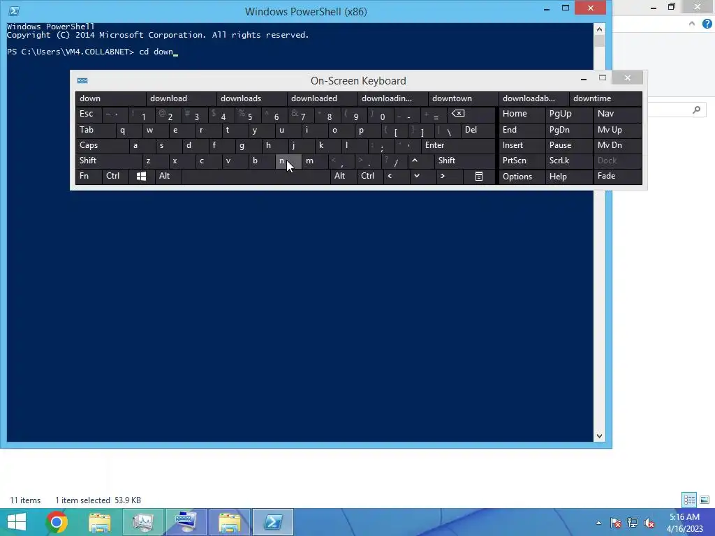Click PowerShell scrollbar up arrow
Image resolution: width=715 pixels, height=536 pixels.
coord(599,29)
